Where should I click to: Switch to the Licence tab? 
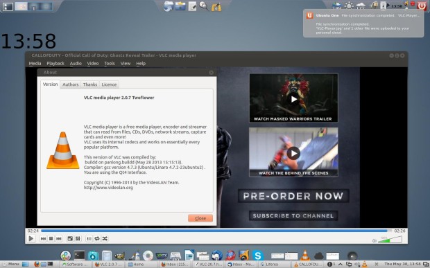tap(109, 84)
